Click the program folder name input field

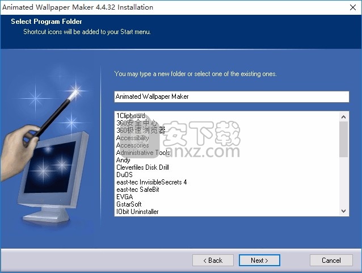(231, 96)
